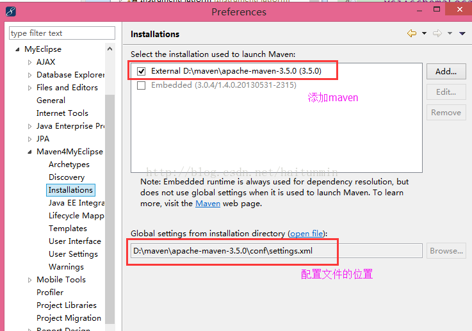The image size is (472, 331).
Task: Click the open file link
Action: point(306,234)
